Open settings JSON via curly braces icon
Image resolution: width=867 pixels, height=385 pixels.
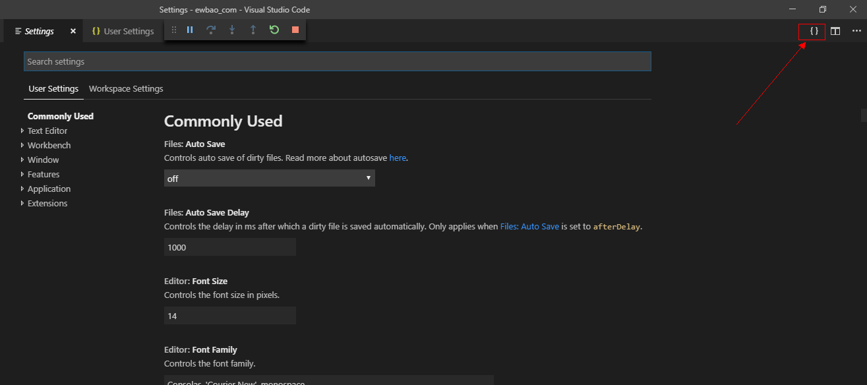pos(814,31)
